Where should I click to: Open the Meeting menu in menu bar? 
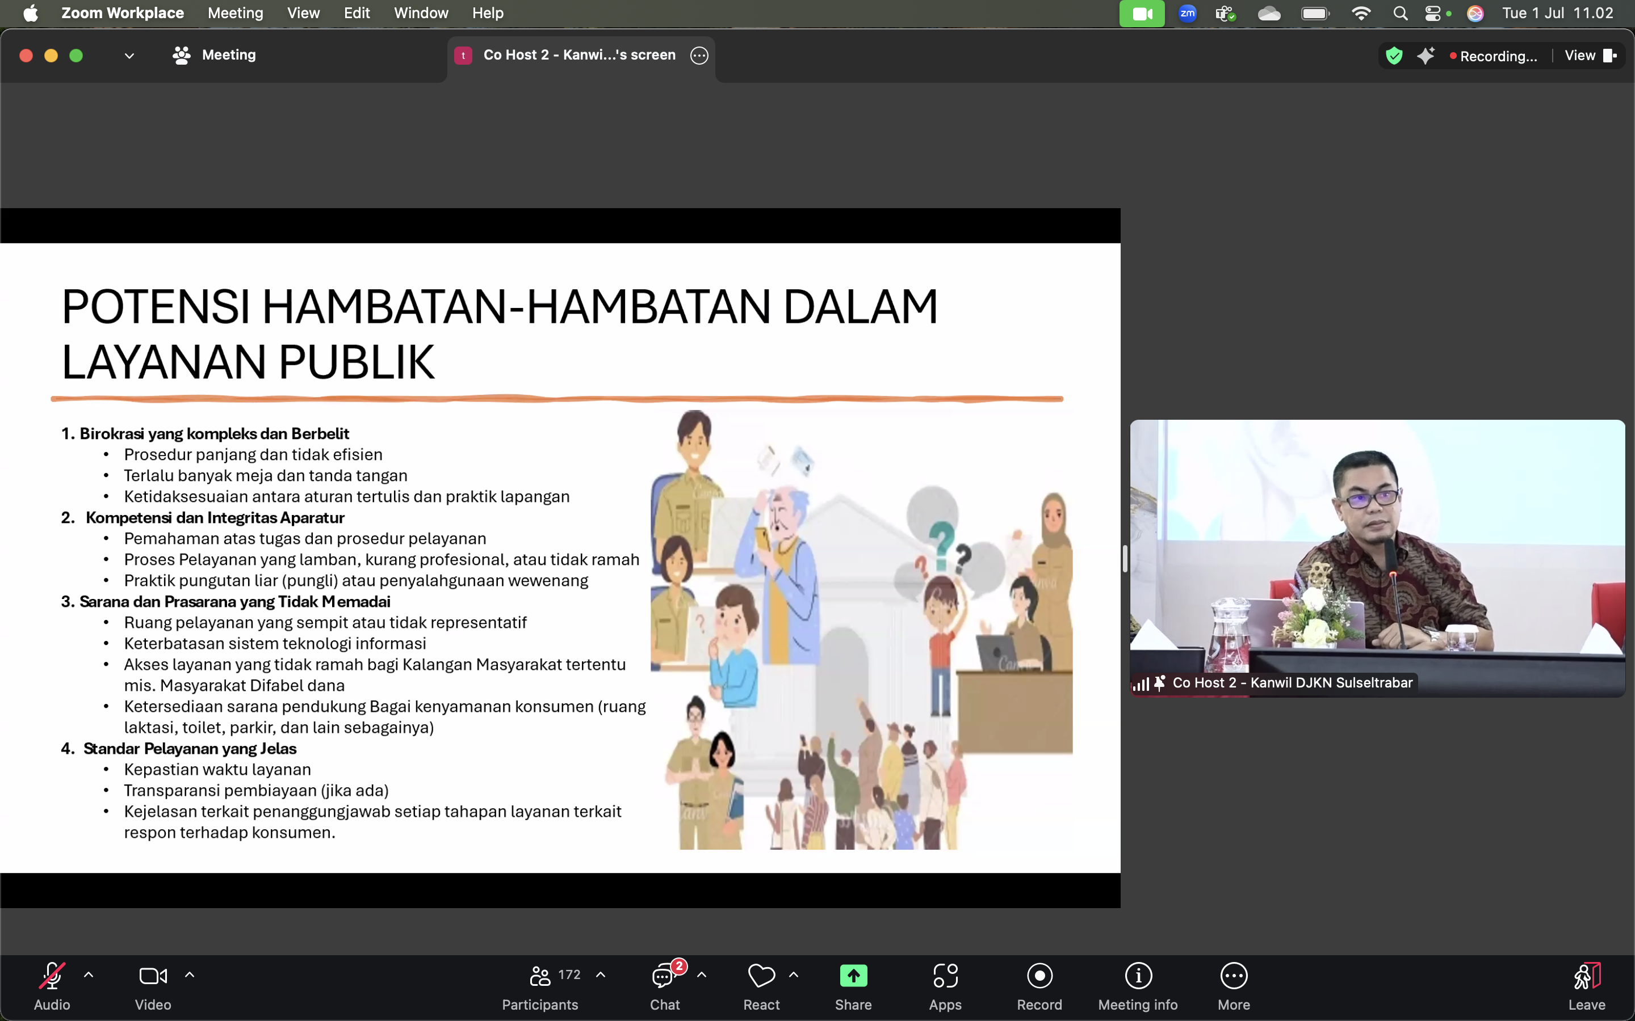point(235,13)
